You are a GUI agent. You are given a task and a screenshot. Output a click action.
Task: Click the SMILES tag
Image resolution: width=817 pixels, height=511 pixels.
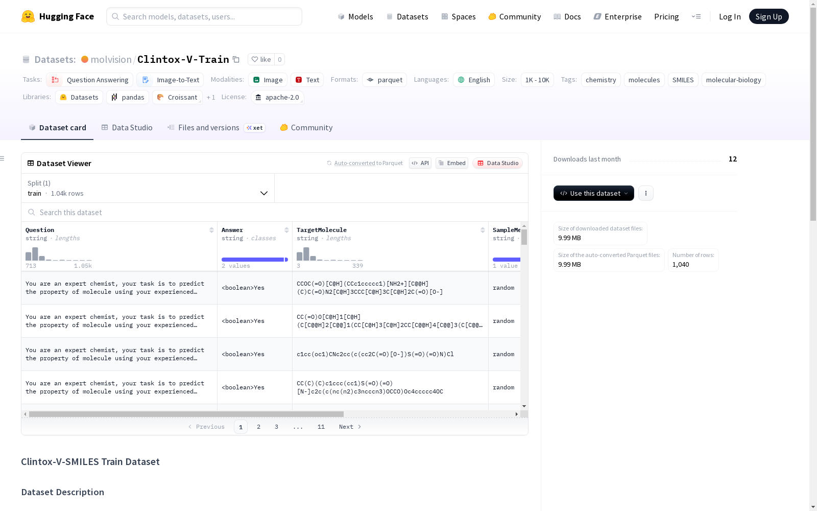pyautogui.click(x=683, y=80)
